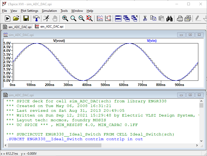Click Zoom Full Extents icon
This screenshot has width=207, height=156.
[x=89, y=18]
